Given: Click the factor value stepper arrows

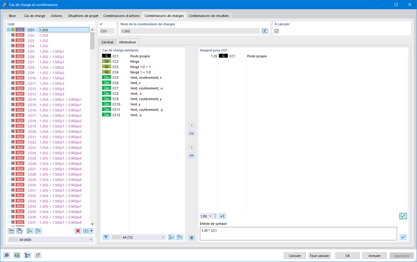Looking at the screenshot, I should pyautogui.click(x=215, y=216).
